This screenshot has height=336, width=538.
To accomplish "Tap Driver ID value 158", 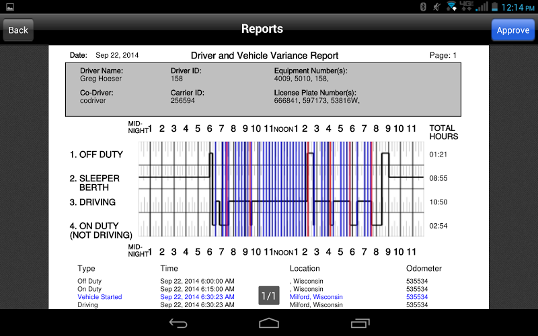I will [x=177, y=79].
